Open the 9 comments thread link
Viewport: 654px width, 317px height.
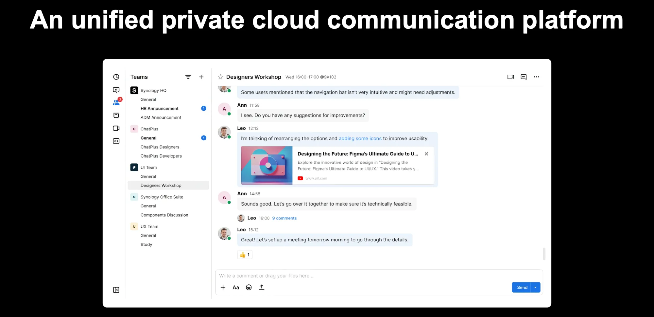[284, 218]
